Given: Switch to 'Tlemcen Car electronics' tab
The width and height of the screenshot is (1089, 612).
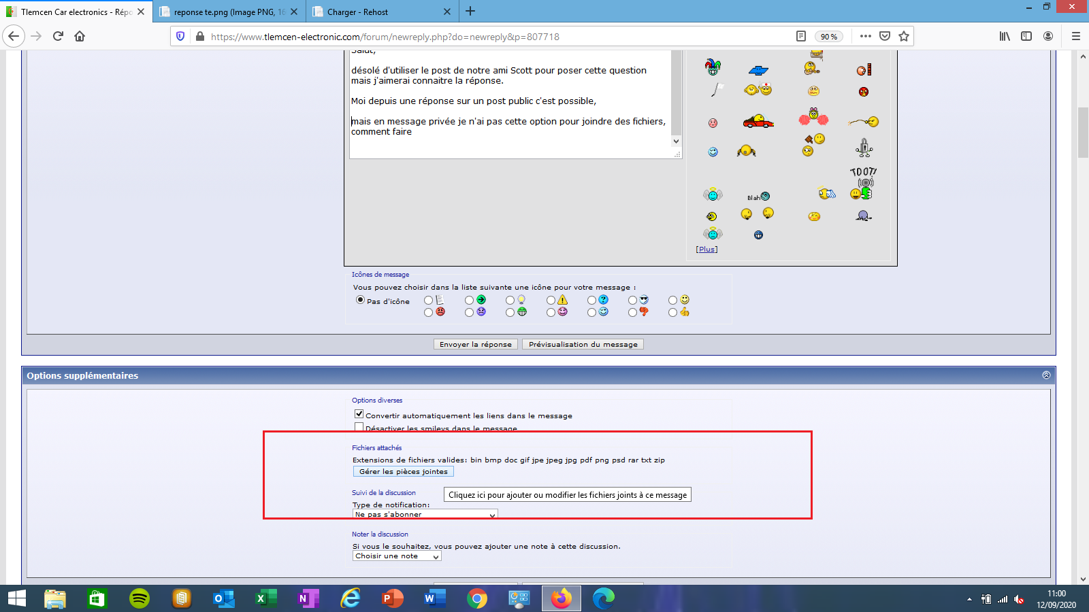Looking at the screenshot, I should click(x=76, y=12).
